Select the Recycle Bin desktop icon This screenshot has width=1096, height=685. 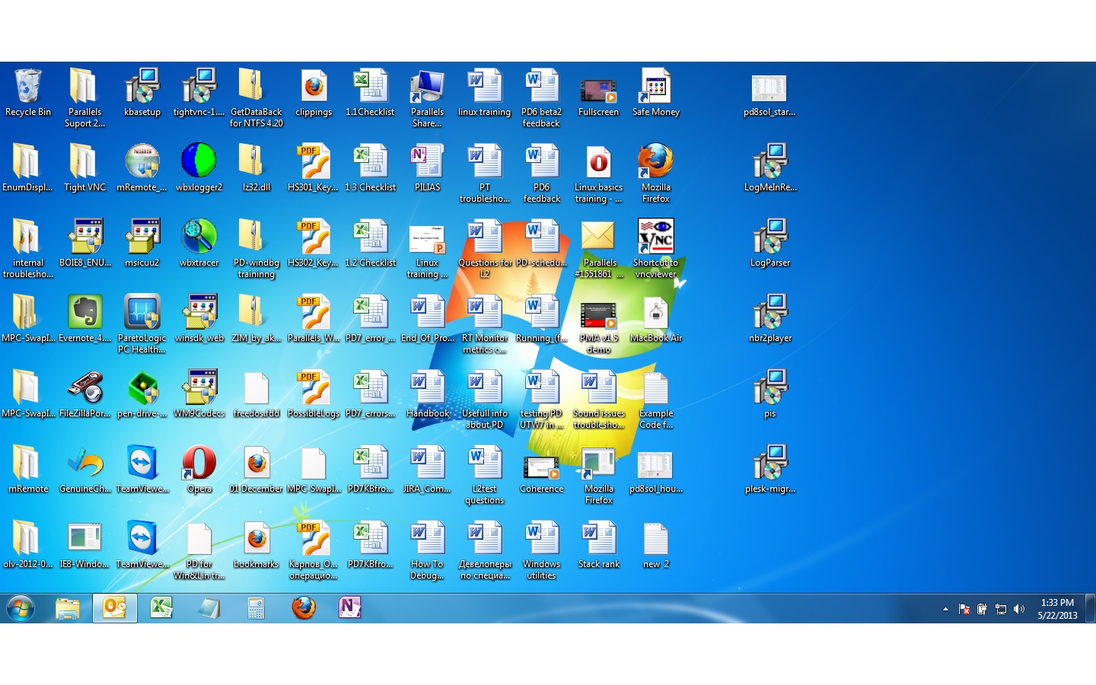pos(27,88)
